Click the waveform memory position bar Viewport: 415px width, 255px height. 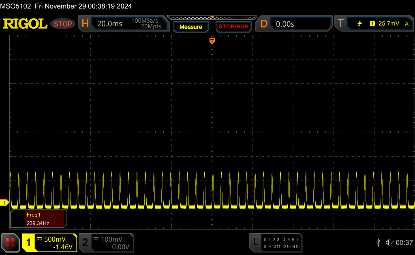pos(212,18)
